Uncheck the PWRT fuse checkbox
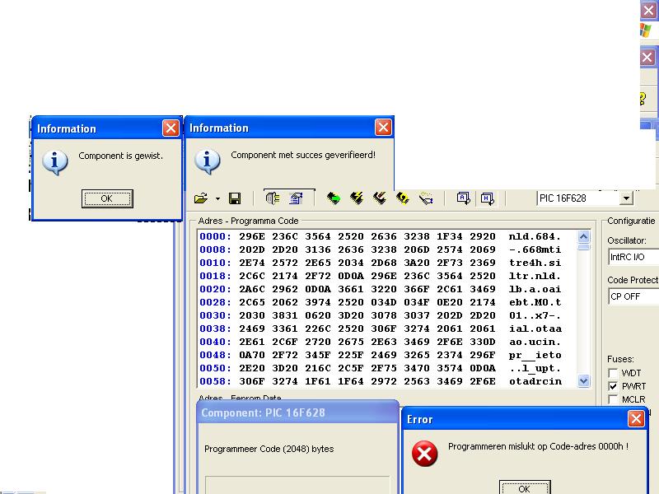The height and width of the screenshot is (494, 659). pyautogui.click(x=613, y=386)
